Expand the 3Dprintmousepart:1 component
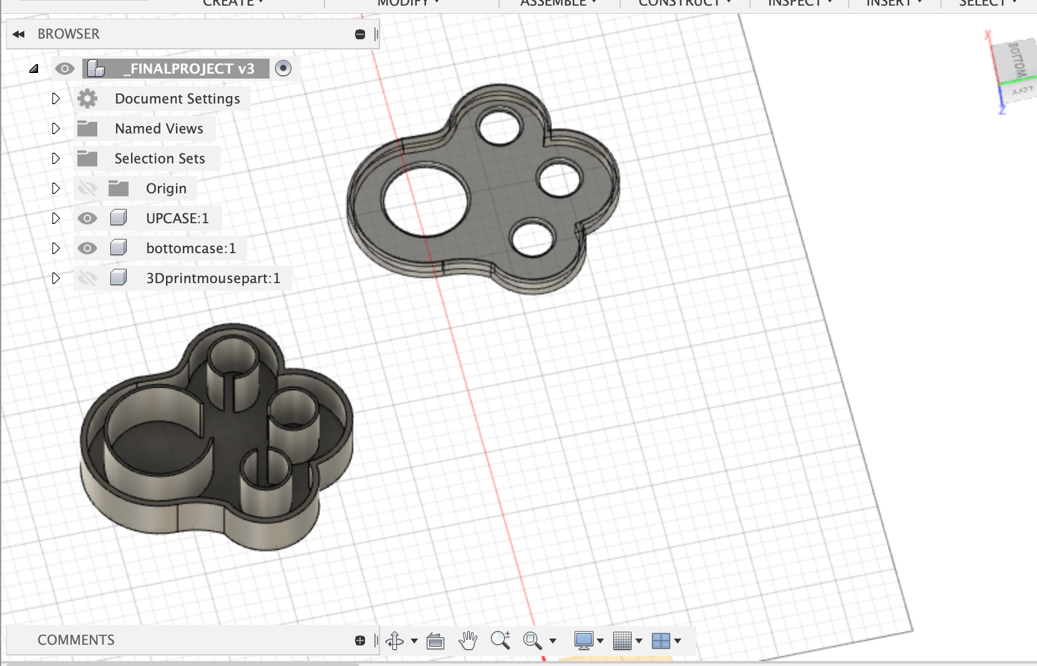Viewport: 1037px width, 666px height. tap(56, 278)
